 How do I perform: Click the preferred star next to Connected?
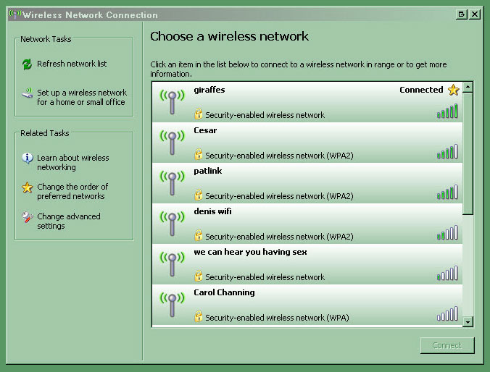pos(454,90)
